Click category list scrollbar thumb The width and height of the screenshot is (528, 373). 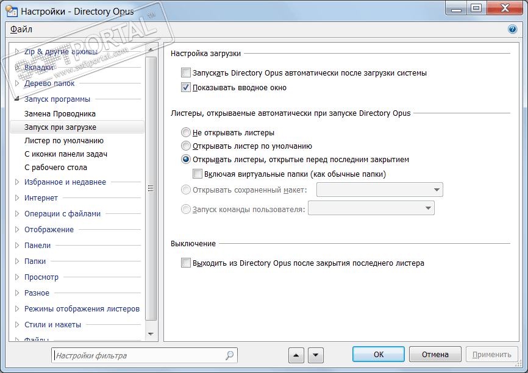[151, 188]
